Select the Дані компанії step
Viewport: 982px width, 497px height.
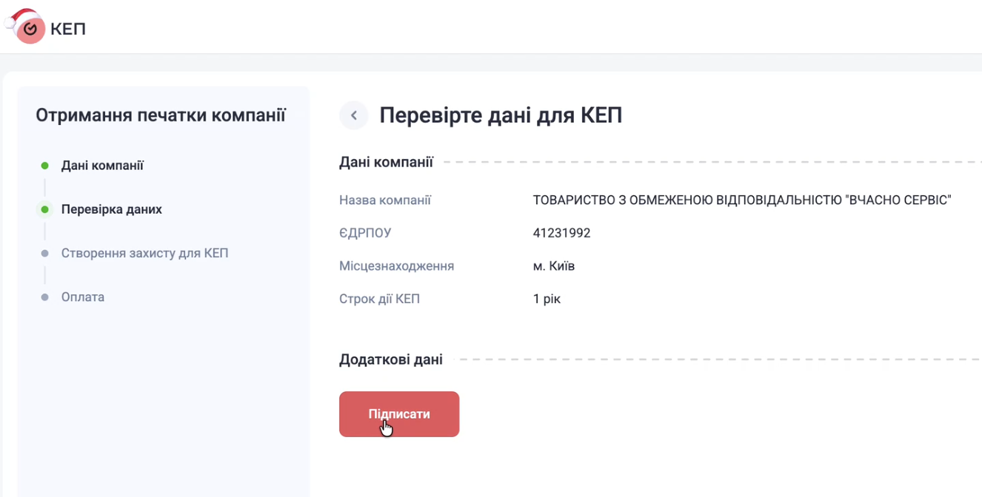coord(102,166)
